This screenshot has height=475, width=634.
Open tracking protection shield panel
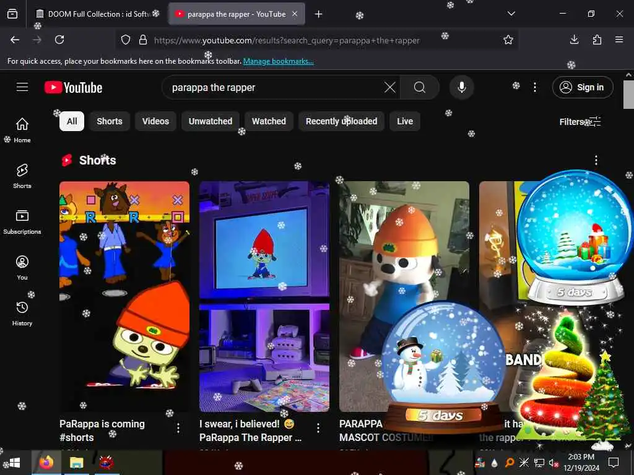[126, 40]
